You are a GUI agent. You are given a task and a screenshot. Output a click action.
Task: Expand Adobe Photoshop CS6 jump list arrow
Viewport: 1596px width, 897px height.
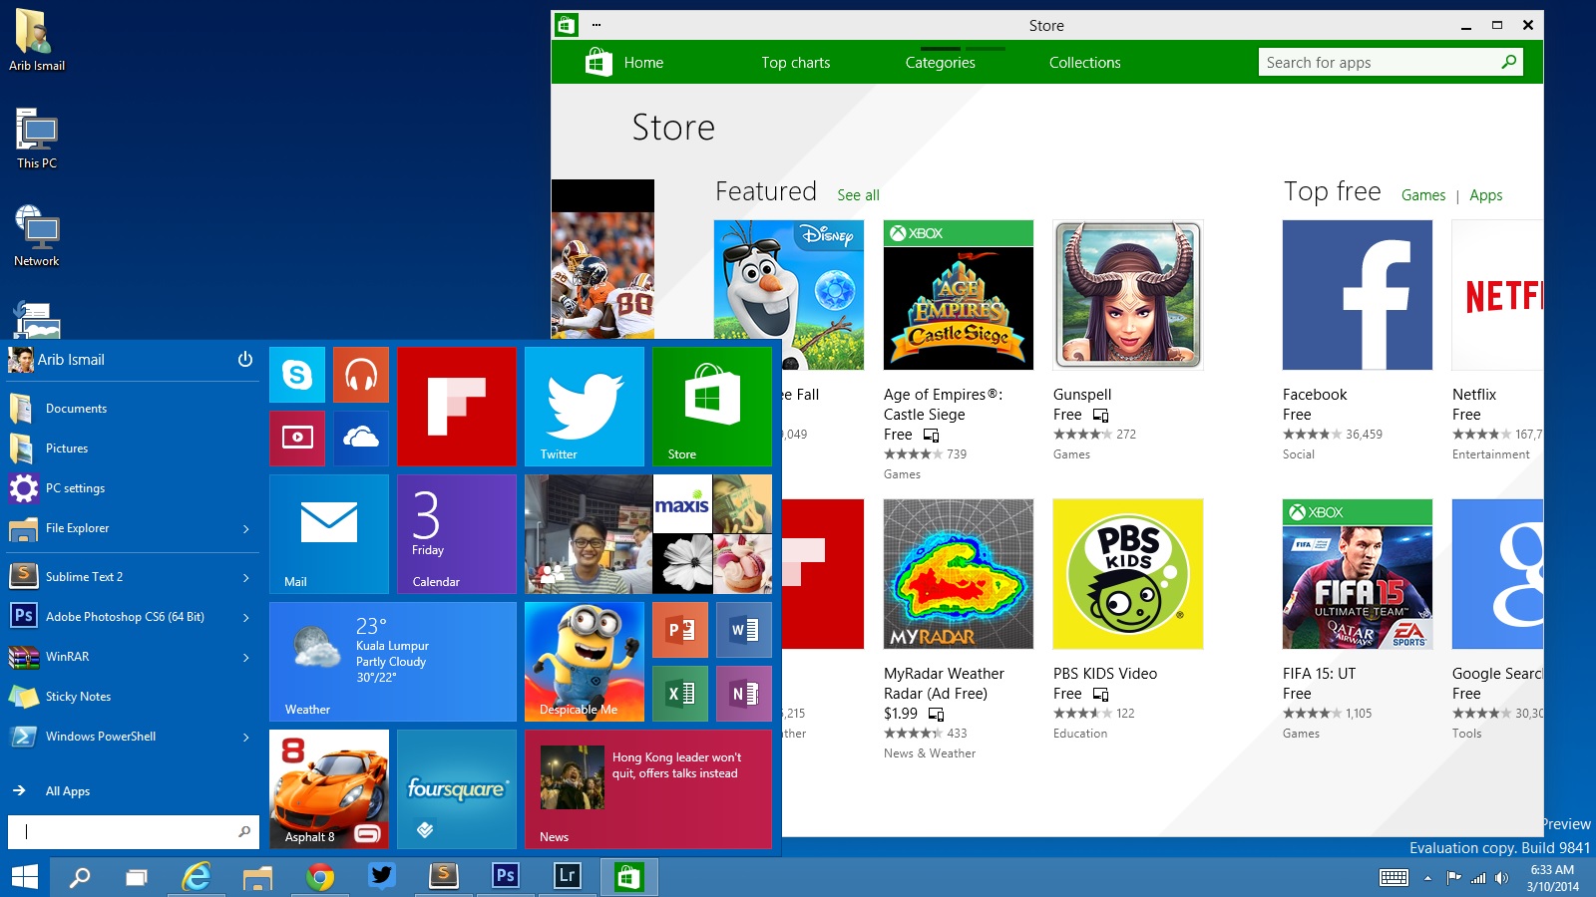point(246,618)
